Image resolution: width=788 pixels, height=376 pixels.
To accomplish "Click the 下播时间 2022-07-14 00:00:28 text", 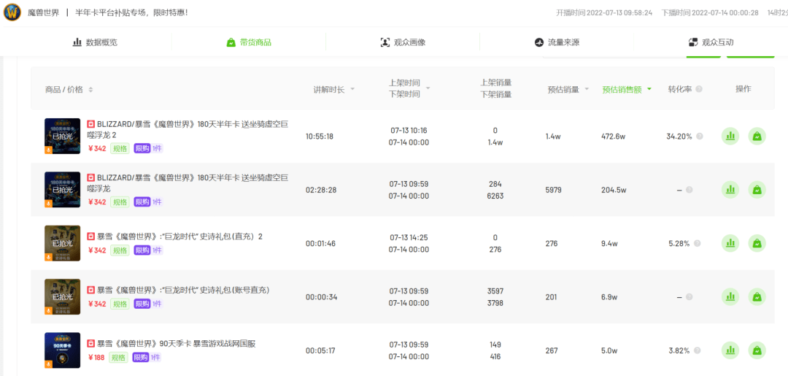I will (x=710, y=12).
